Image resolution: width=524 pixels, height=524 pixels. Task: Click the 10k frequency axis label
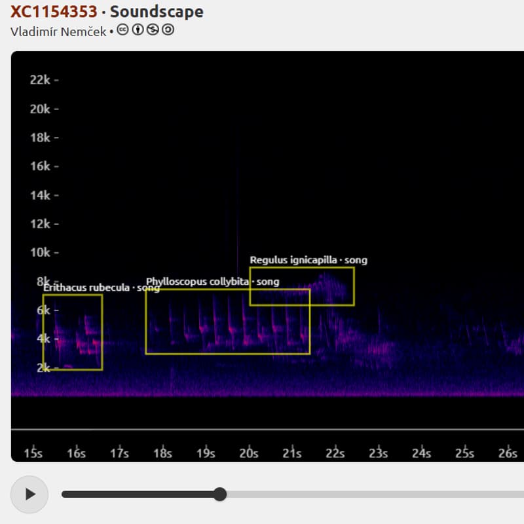pos(40,252)
